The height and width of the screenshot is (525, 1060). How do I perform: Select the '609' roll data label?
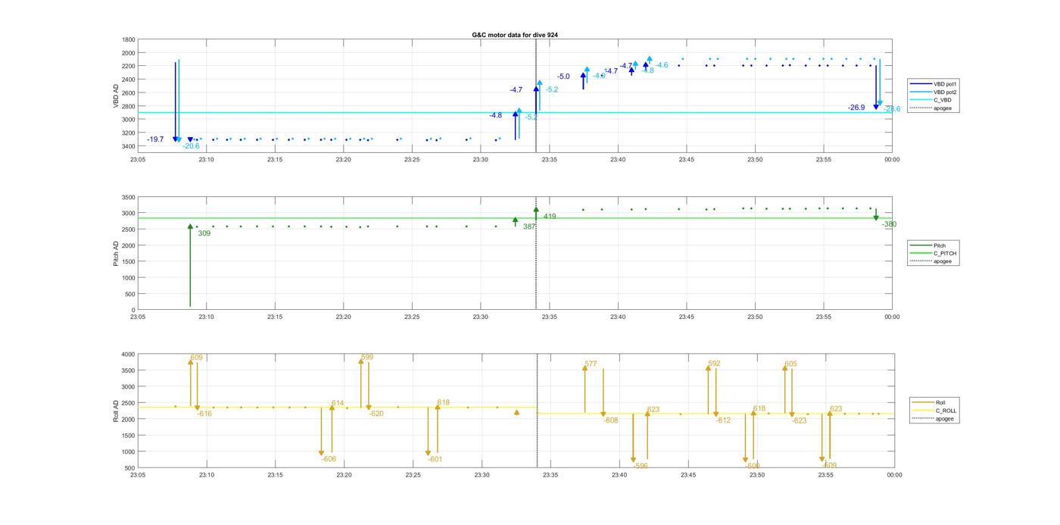point(197,358)
